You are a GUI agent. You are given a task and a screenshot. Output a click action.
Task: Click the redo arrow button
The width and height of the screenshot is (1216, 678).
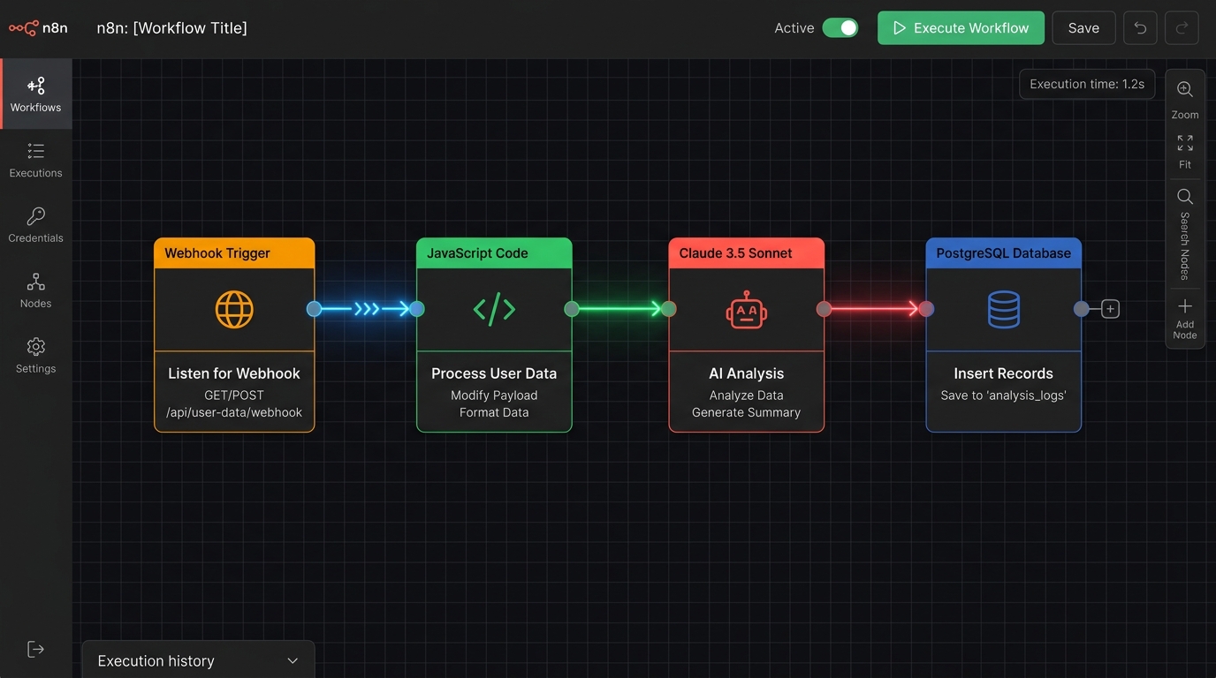pos(1182,28)
